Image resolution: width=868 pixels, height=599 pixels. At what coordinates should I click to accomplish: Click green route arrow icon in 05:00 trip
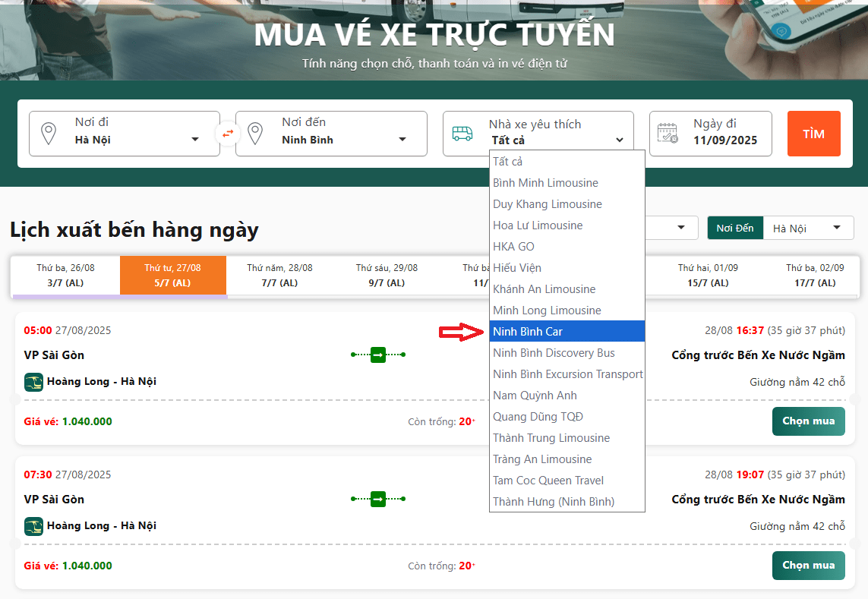(378, 355)
